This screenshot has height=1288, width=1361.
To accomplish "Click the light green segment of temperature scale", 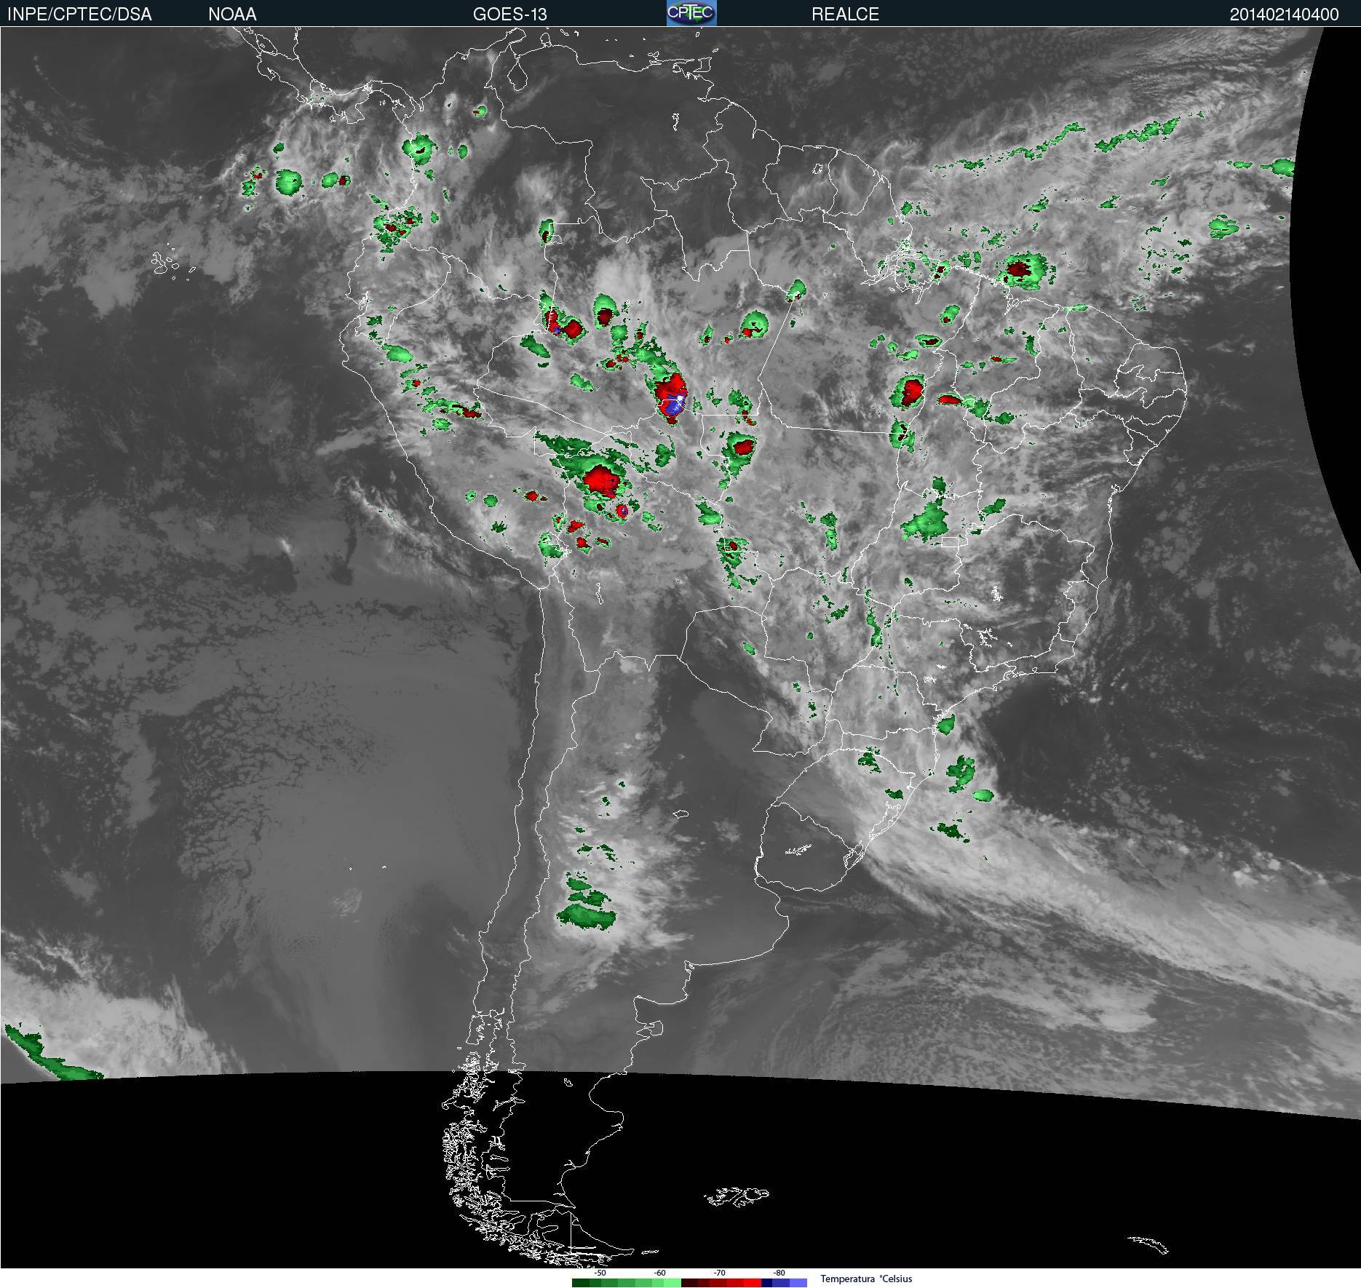I will 672,1282.
